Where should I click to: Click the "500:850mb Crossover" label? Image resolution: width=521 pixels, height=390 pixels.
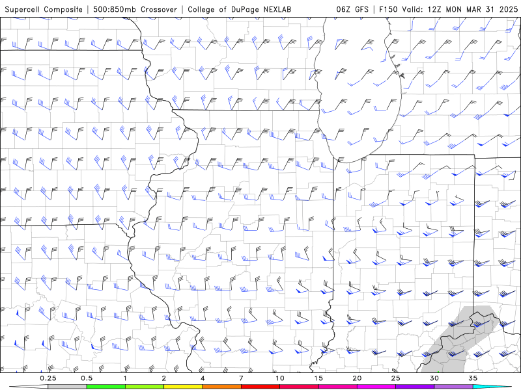(x=135, y=9)
